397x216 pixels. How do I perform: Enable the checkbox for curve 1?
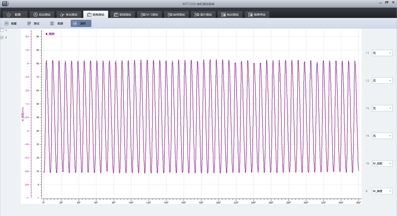2,30
